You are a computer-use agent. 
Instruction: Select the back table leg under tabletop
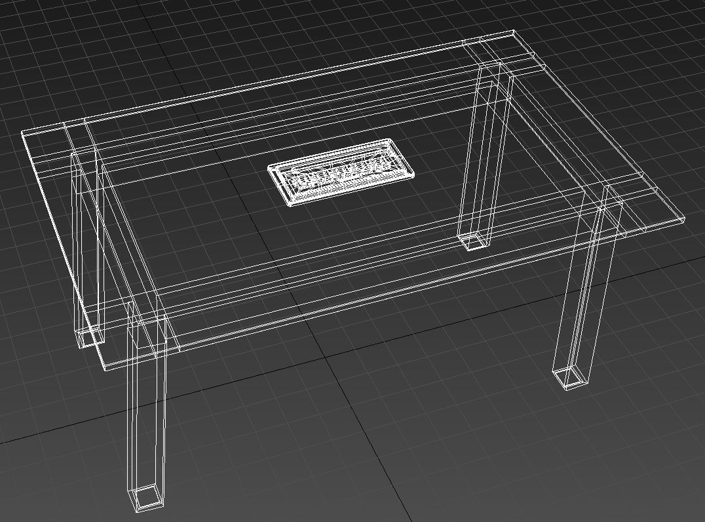486,156
